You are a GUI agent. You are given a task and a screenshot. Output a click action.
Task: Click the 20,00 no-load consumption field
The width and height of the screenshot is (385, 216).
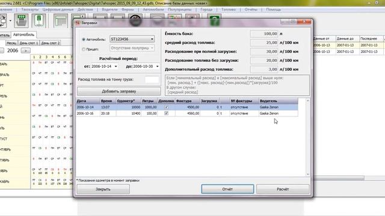pyautogui.click(x=264, y=60)
